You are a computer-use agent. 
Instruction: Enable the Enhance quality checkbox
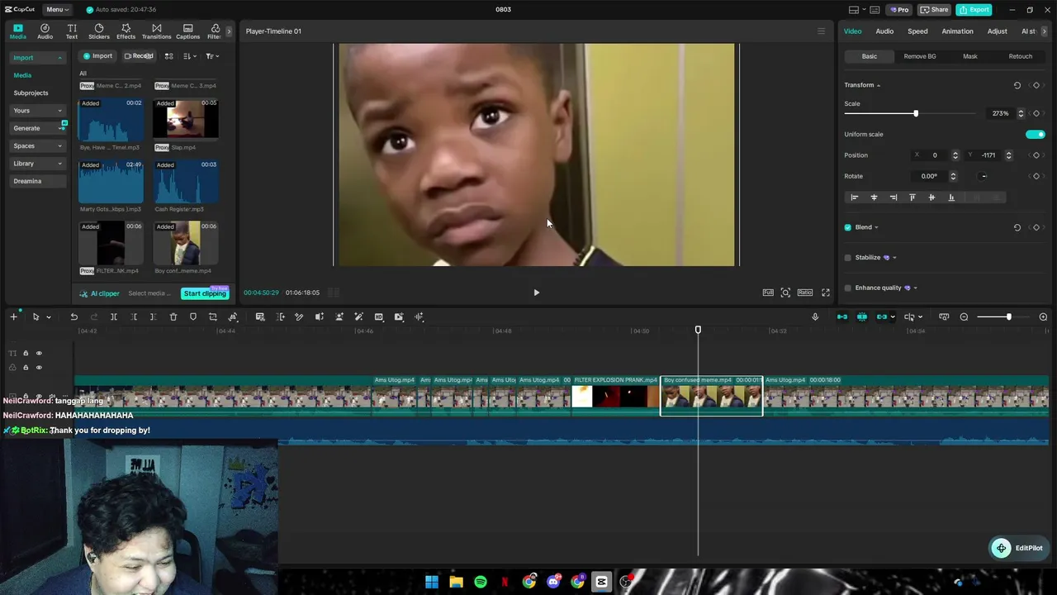847,288
